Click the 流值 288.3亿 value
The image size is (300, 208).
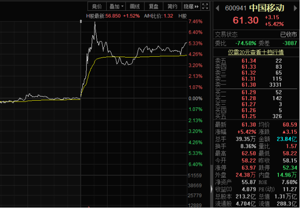[287, 204]
